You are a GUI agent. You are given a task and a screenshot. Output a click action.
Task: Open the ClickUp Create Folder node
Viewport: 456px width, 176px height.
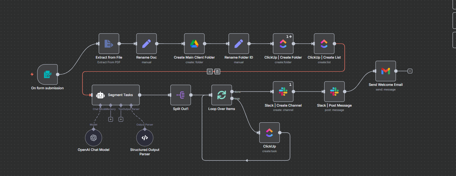point(283,44)
